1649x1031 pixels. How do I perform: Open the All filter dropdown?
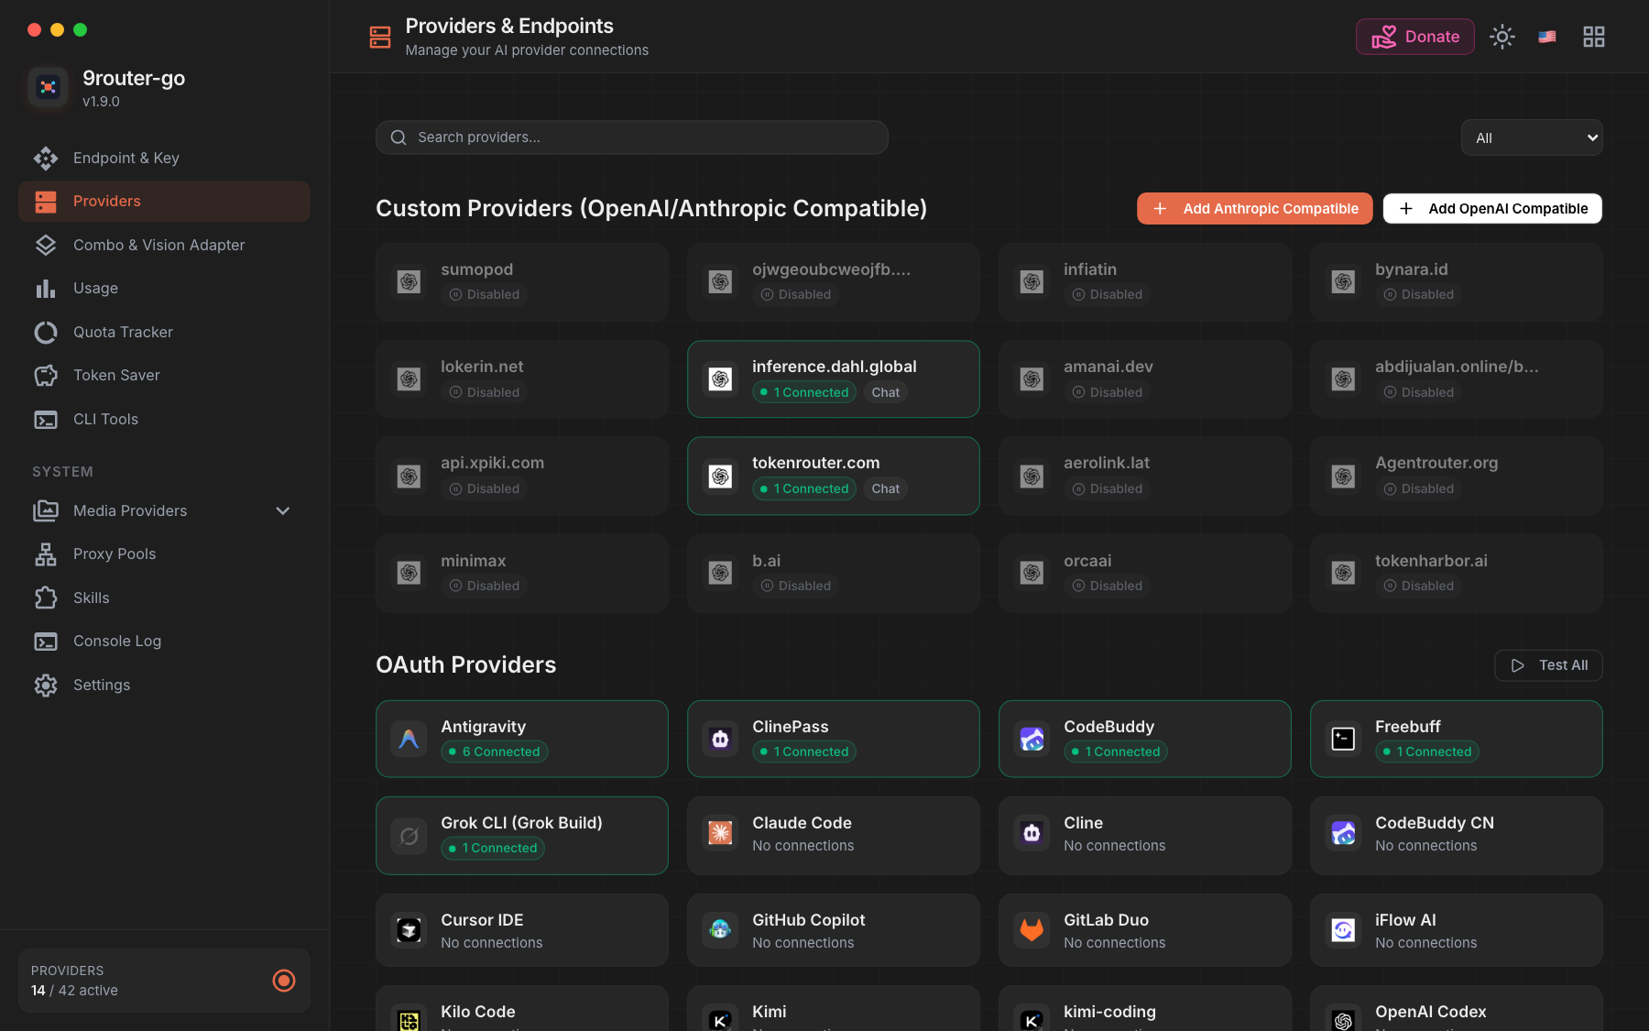(x=1532, y=137)
